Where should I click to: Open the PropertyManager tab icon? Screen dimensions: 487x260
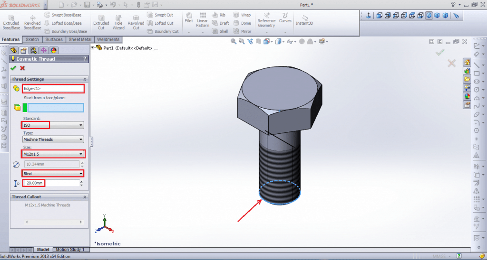(x=23, y=50)
